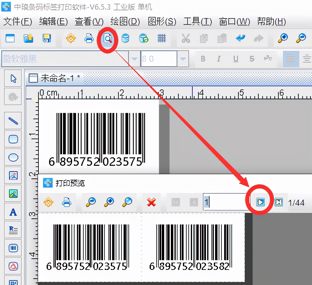The image size is (312, 285).
Task: Select the line drawing tool
Action: tap(13, 121)
